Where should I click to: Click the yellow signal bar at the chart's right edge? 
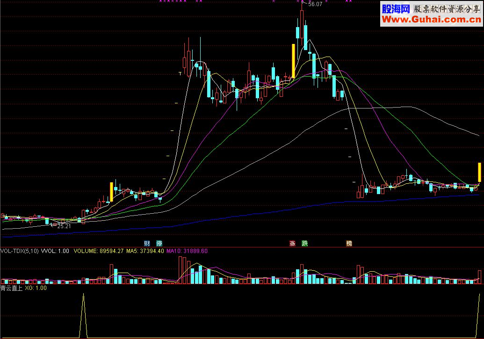(479, 172)
